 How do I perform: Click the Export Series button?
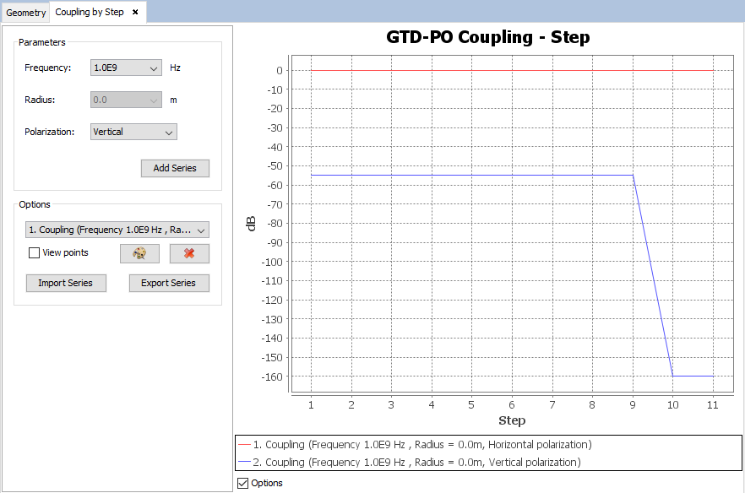(x=169, y=283)
